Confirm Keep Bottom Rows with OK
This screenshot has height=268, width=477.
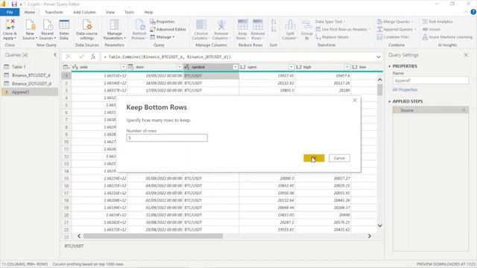click(x=314, y=158)
